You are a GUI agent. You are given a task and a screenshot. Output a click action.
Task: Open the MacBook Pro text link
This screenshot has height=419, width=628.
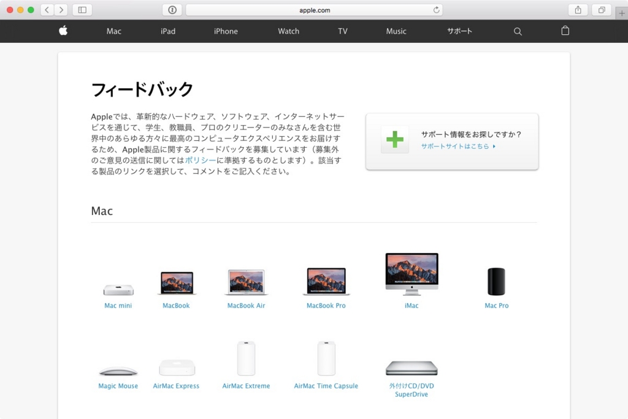326,305
